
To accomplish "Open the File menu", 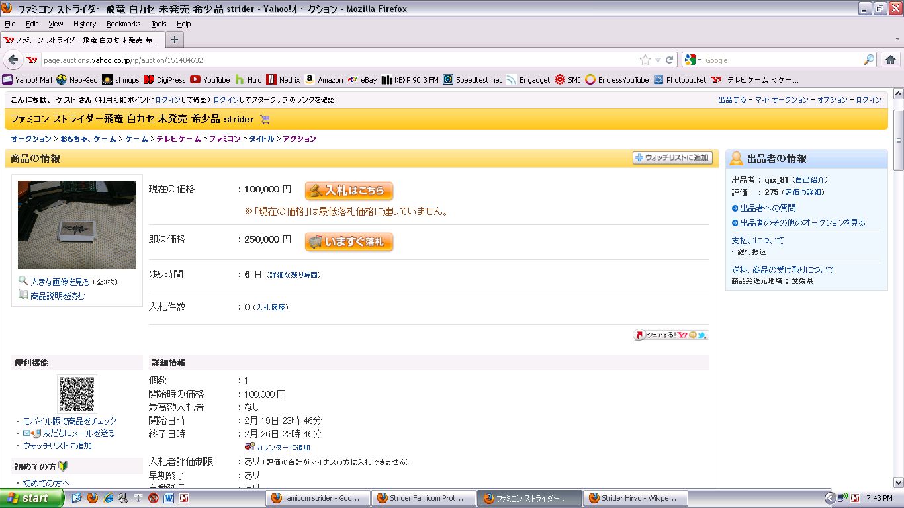I will pyautogui.click(x=10, y=24).
